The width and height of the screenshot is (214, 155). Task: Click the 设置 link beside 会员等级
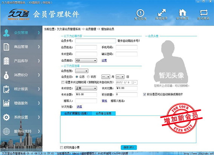coord(104,60)
